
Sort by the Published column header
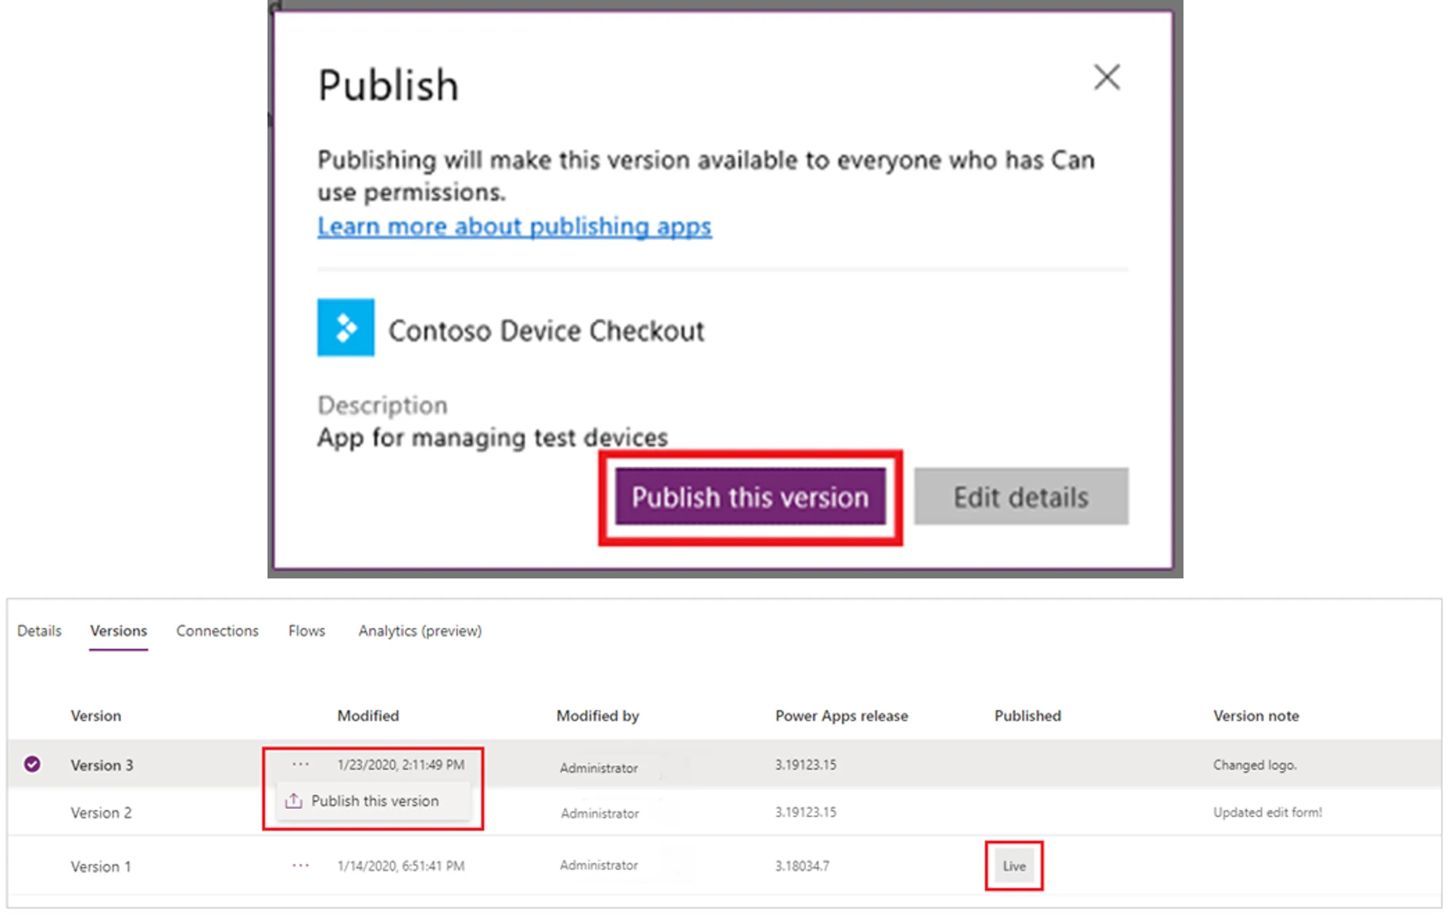point(1027,716)
